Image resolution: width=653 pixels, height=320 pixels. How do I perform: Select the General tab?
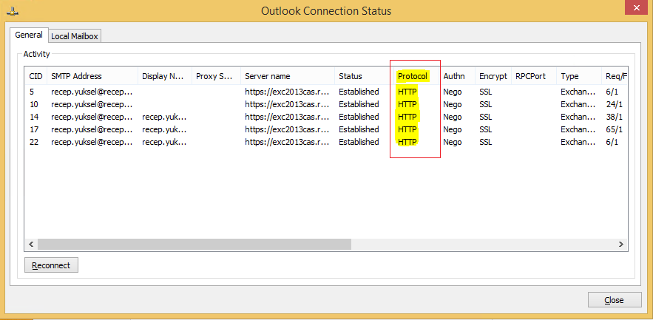tap(29, 35)
